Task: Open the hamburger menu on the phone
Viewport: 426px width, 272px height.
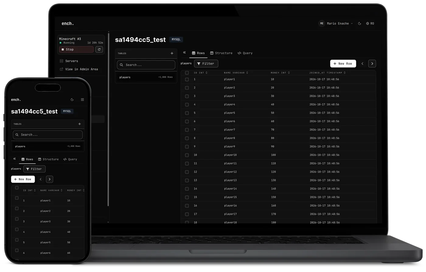Action: [82, 99]
